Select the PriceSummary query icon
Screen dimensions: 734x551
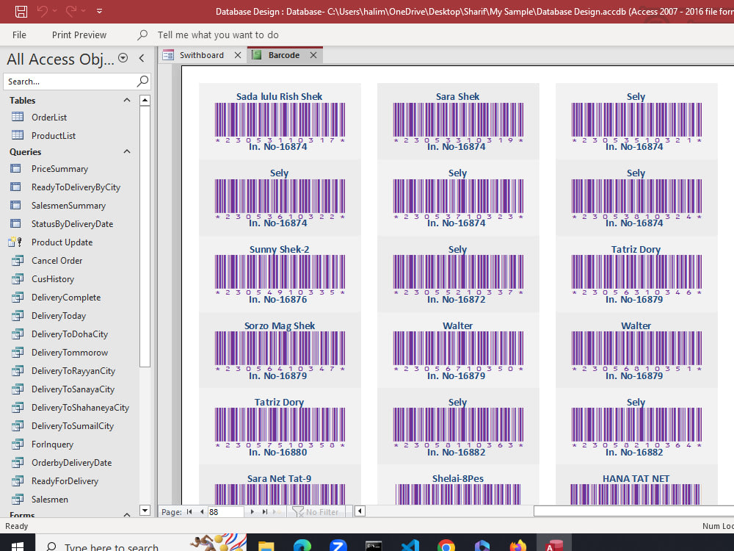tap(15, 169)
